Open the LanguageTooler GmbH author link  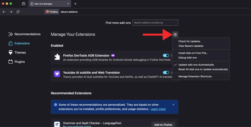[79, 126]
